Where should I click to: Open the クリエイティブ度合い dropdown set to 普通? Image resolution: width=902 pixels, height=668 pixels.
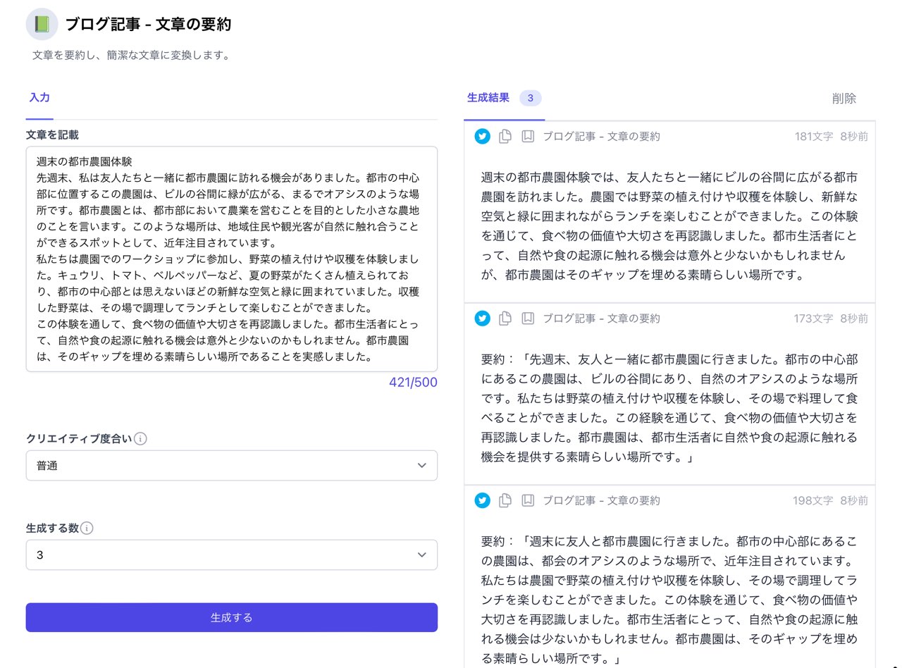(x=231, y=466)
